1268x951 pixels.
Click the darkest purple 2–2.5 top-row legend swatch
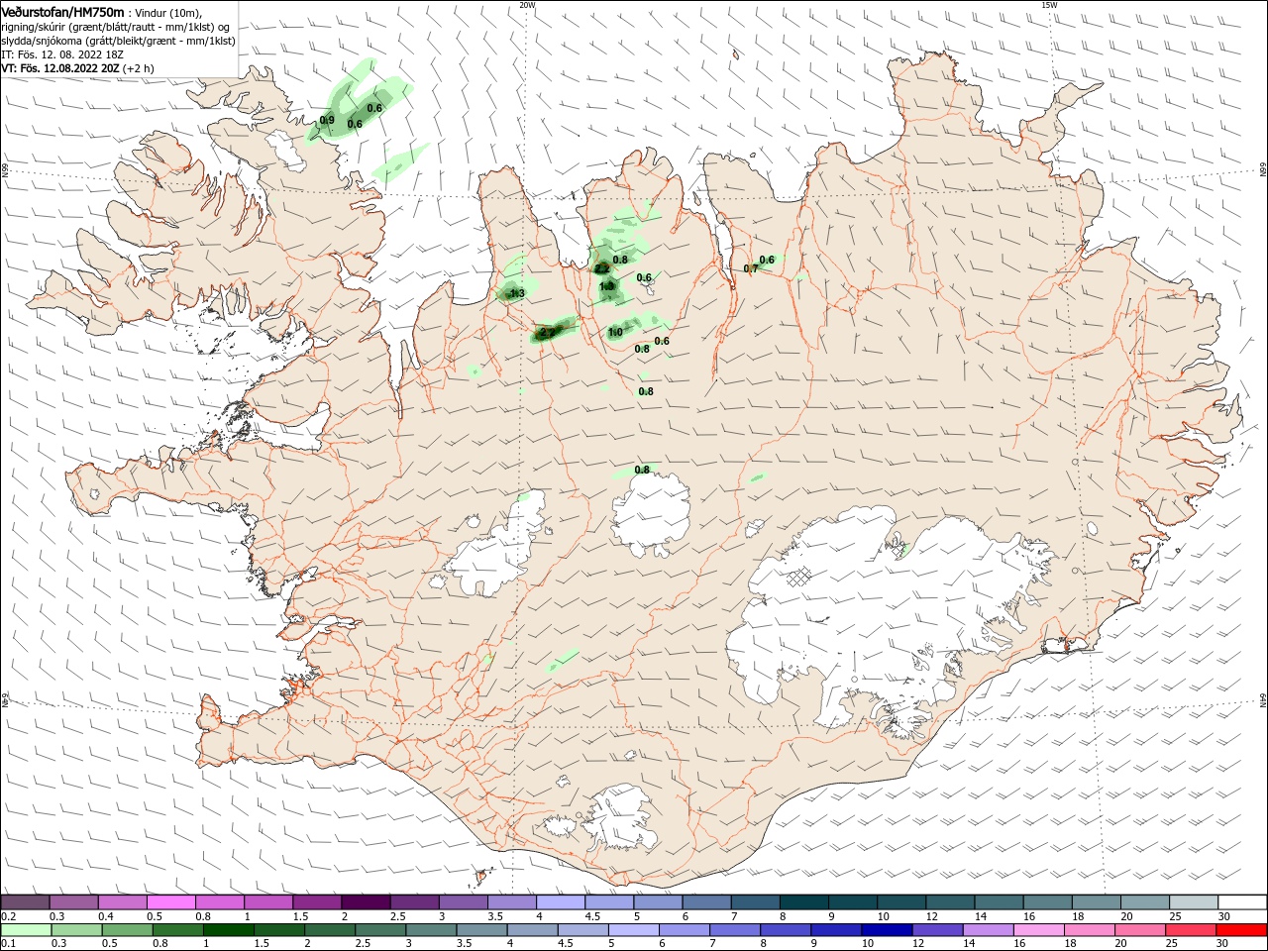(367, 902)
